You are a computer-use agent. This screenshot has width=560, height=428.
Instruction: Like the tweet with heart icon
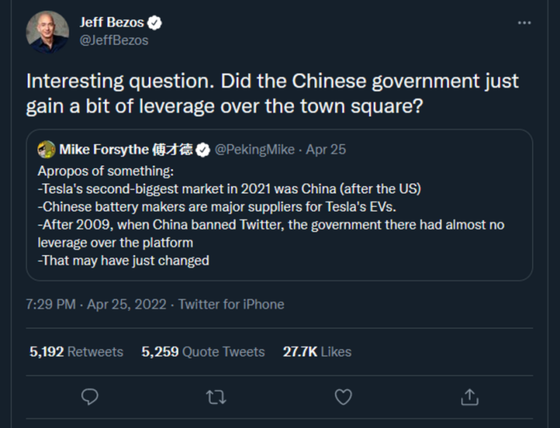click(x=343, y=397)
